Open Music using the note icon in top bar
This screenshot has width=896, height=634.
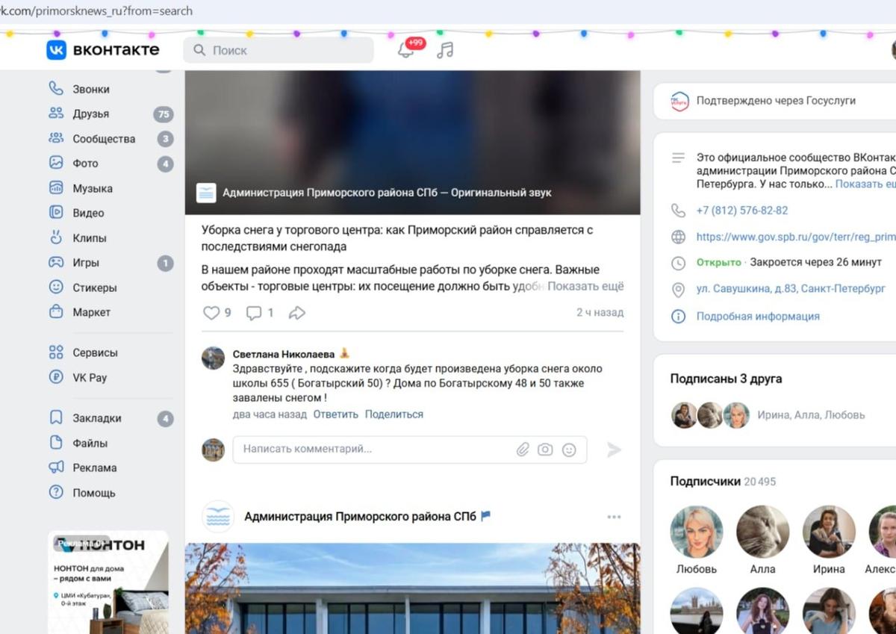[x=447, y=49]
